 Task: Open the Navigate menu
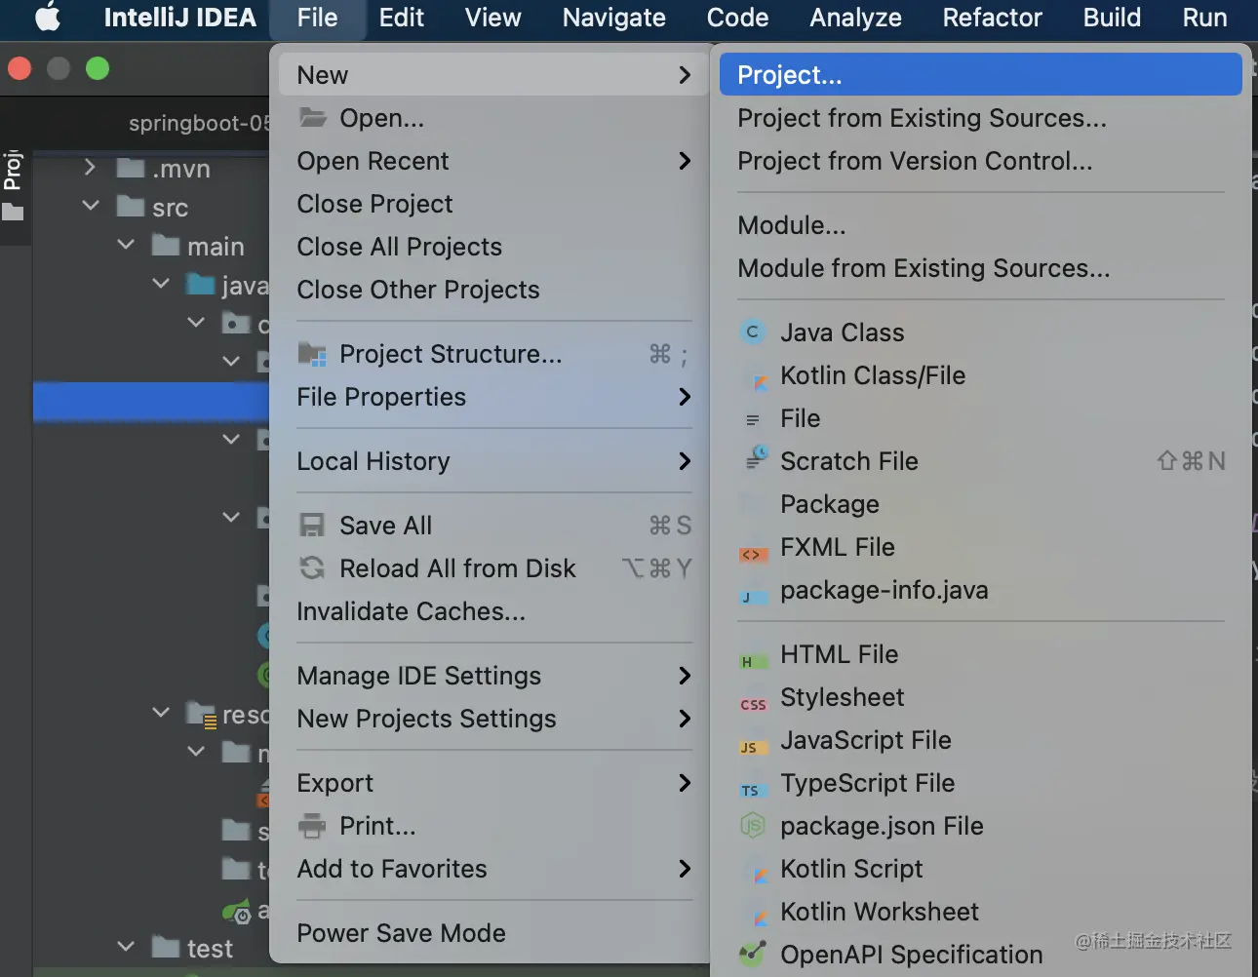point(613,18)
